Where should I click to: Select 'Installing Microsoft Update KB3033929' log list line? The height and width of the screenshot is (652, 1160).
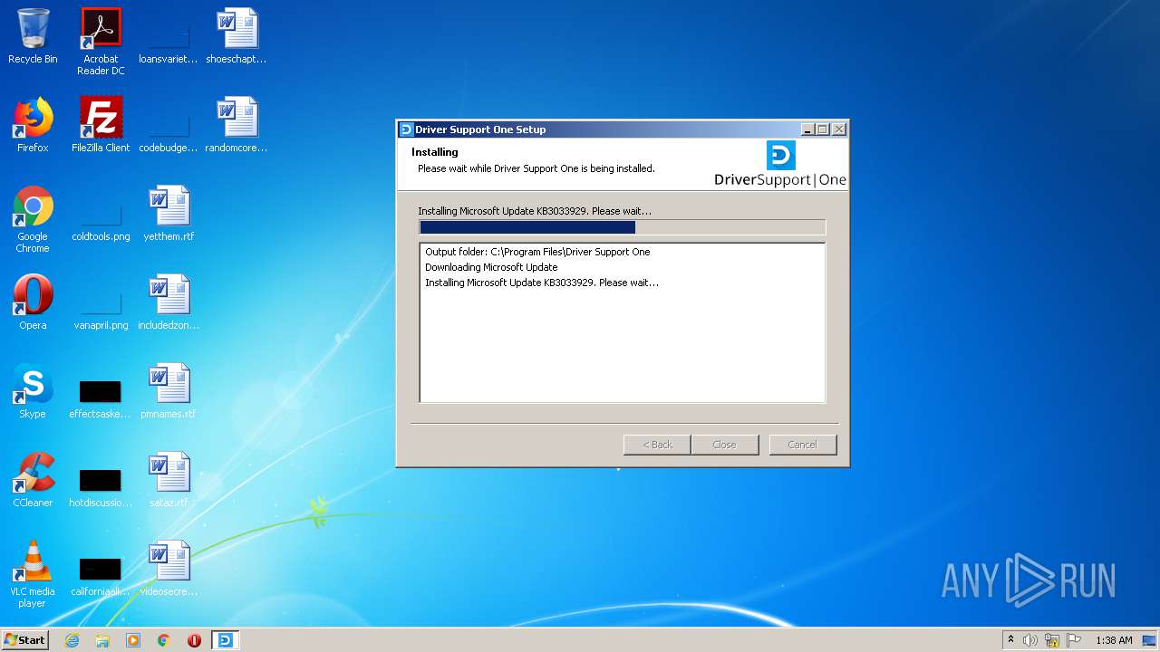point(542,283)
